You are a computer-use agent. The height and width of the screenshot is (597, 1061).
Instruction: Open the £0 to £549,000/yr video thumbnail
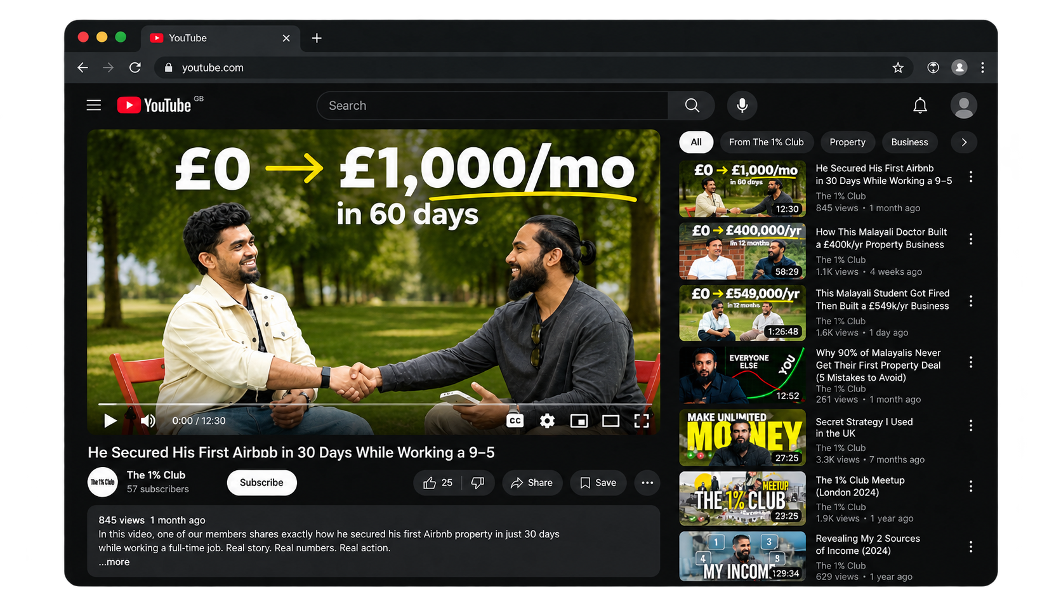click(x=742, y=313)
